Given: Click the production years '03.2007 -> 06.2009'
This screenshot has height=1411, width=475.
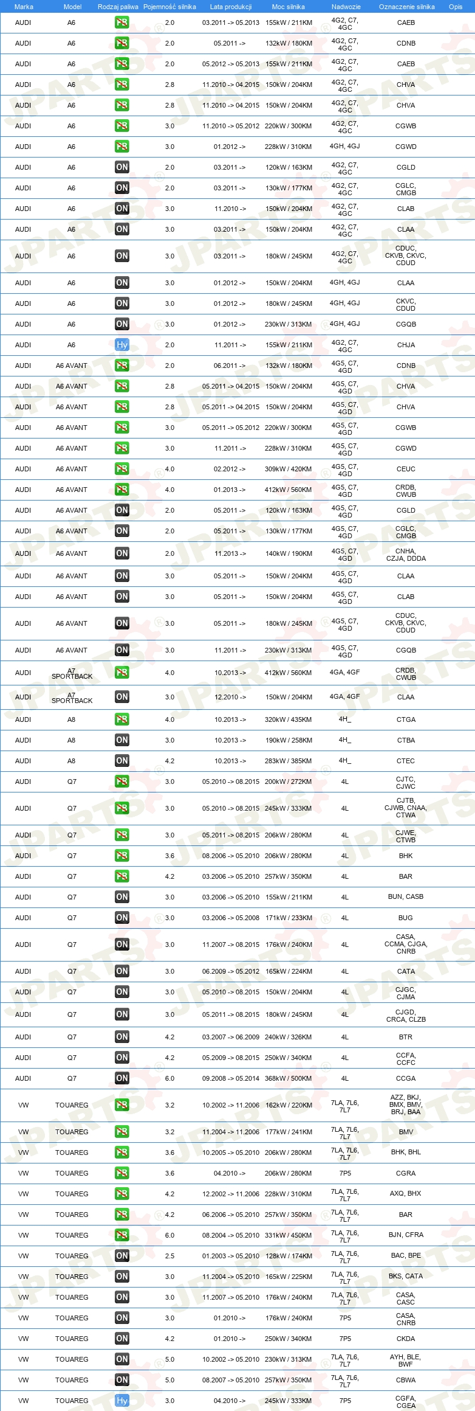Looking at the screenshot, I should coord(231,1037).
